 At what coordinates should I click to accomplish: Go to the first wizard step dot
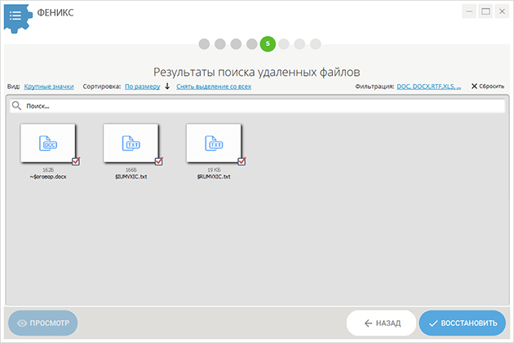click(204, 44)
